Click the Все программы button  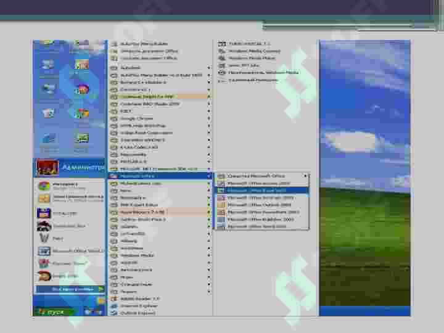point(70,289)
